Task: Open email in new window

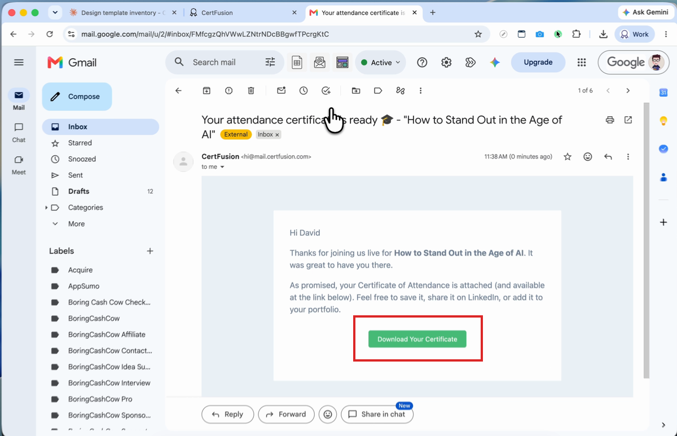Action: pyautogui.click(x=628, y=120)
